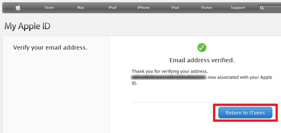
Task: Open the Support navigation item
Action: click(238, 8)
